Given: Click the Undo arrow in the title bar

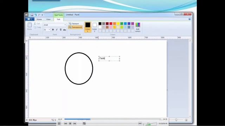Looking at the screenshot, I should point(36,15).
